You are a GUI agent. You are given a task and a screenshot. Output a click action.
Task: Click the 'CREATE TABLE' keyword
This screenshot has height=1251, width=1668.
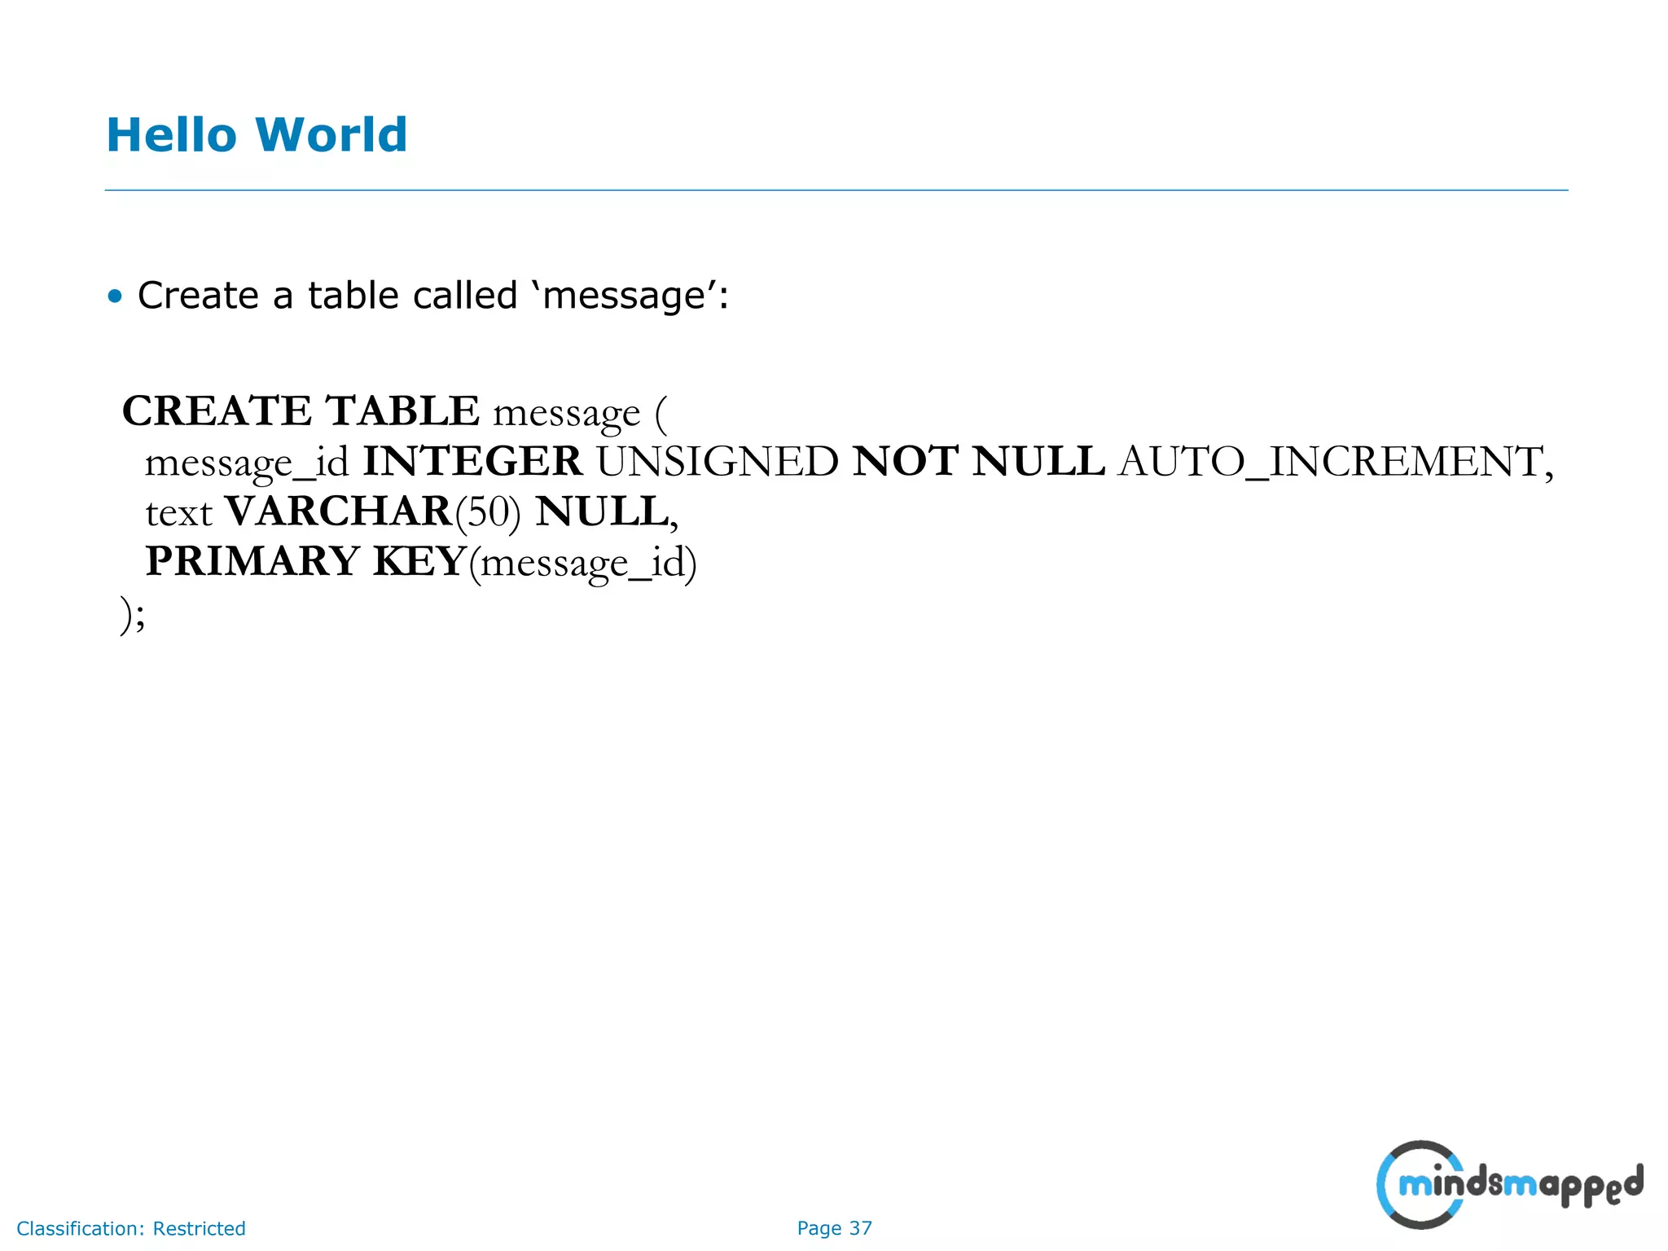301,411
